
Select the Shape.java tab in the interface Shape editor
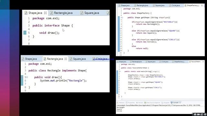(x=35, y=13)
